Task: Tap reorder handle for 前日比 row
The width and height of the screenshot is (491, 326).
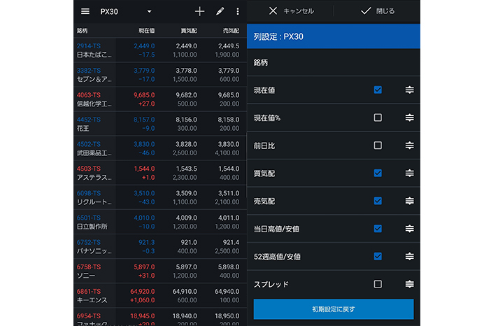Action: (410, 146)
